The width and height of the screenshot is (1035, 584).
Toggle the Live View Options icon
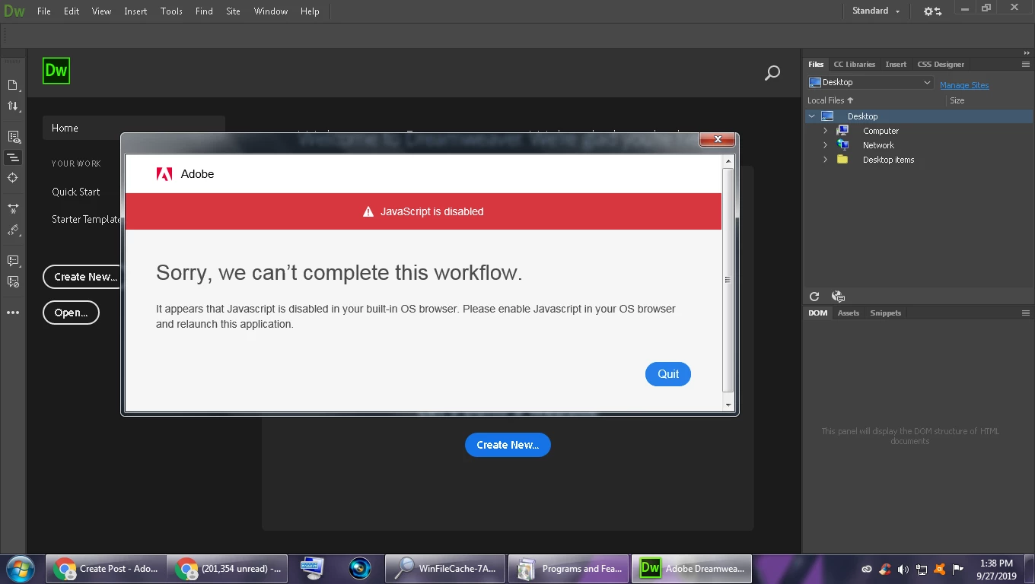tap(13, 137)
